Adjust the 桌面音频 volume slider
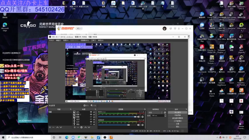 (117, 125)
